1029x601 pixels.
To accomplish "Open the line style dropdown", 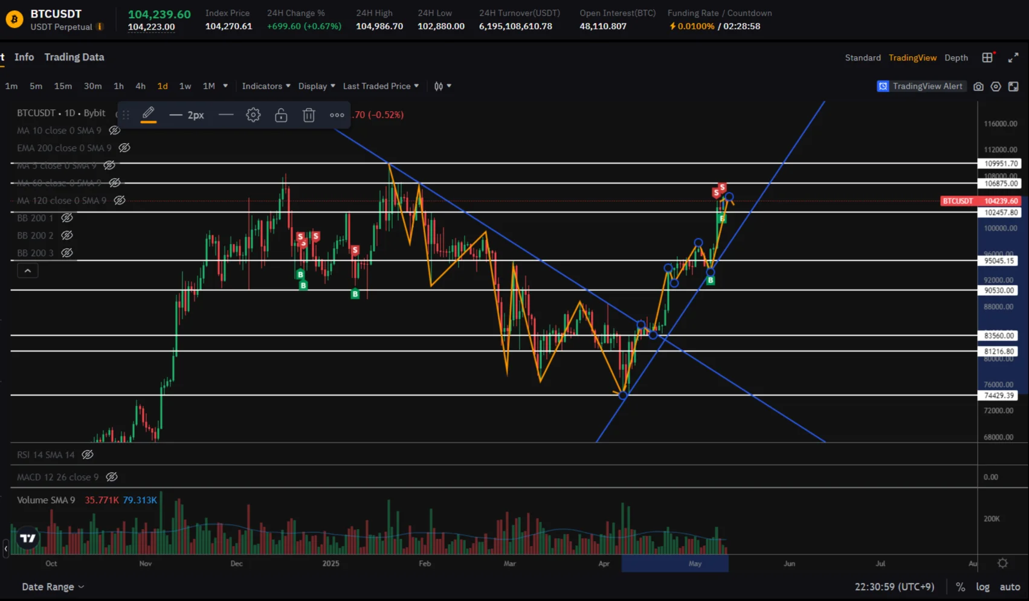I will pos(226,115).
